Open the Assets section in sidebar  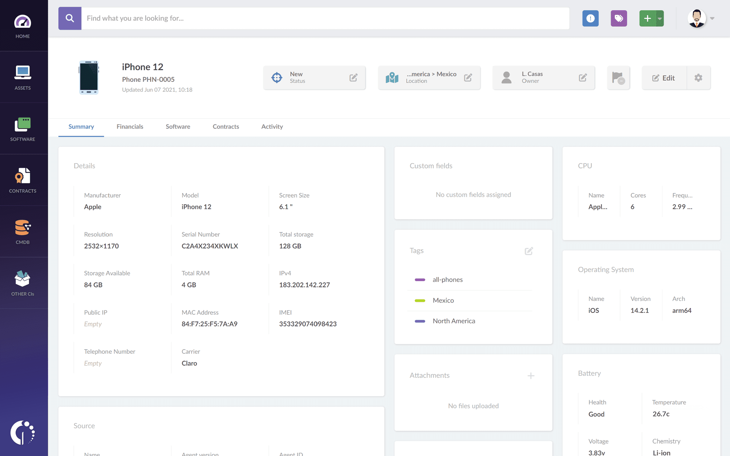[23, 77]
